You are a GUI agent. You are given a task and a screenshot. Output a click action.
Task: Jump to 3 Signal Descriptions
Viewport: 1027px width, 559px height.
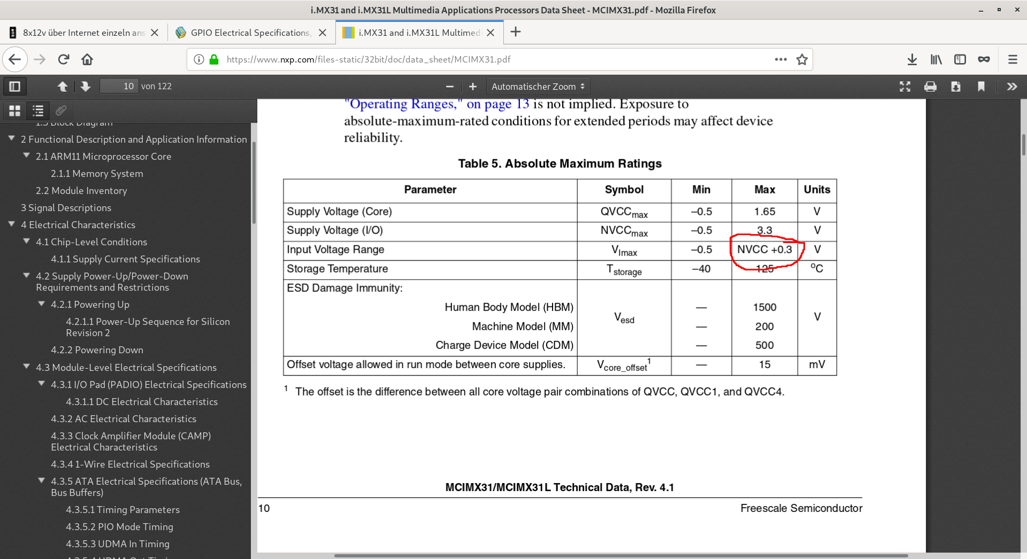[x=66, y=208]
